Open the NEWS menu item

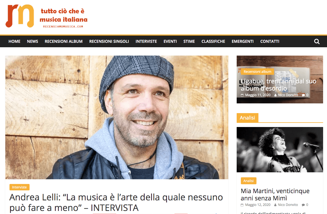[x=33, y=41]
